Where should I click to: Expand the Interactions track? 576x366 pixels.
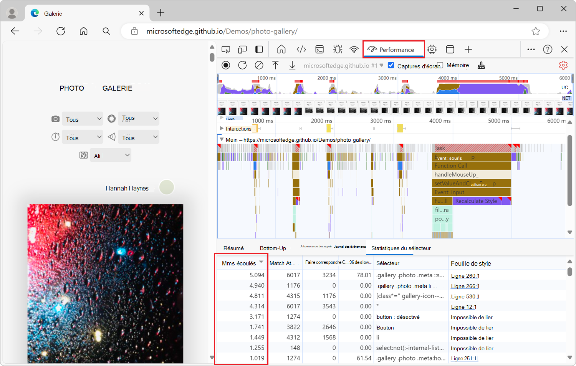pyautogui.click(x=222, y=128)
